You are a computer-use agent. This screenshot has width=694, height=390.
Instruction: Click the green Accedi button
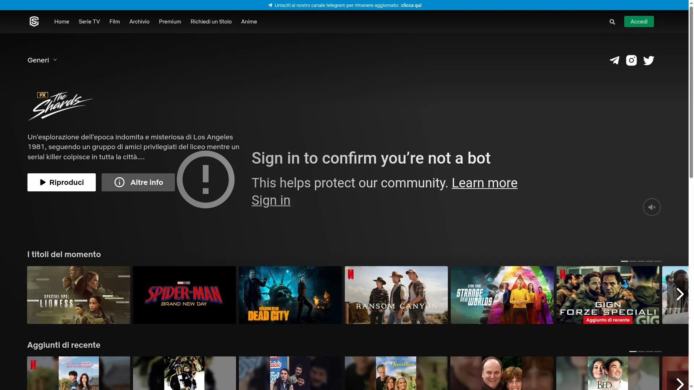pos(639,22)
